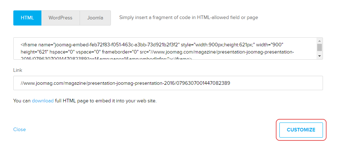Click the embed code scrollbar thumb

pos(319,48)
